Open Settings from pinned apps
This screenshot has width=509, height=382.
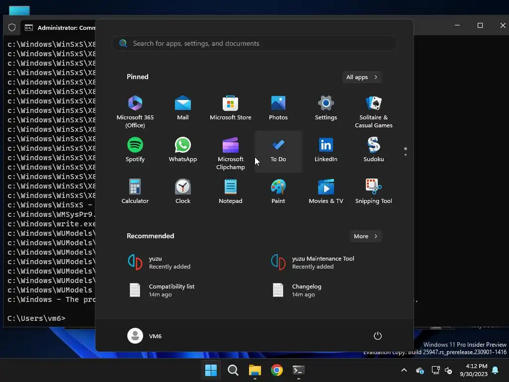[x=326, y=108]
